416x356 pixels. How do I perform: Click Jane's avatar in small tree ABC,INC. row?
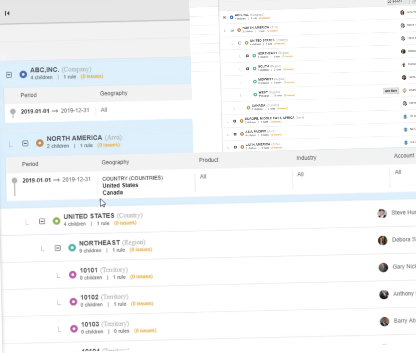pyautogui.click(x=402, y=12)
